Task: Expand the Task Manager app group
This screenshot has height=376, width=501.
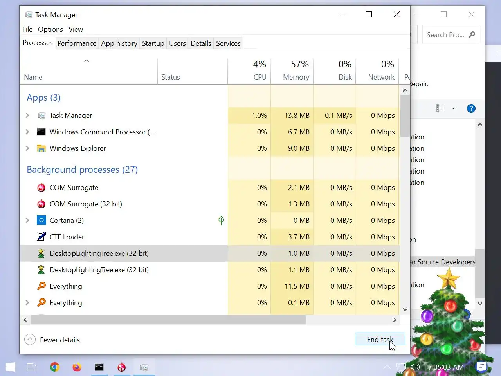Action: 27,116
